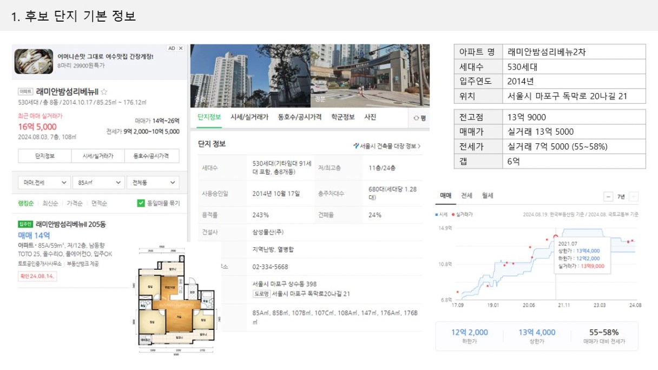Screen dimensions: 658x370
Task: Switch the chart to 전세
Action: click(466, 196)
